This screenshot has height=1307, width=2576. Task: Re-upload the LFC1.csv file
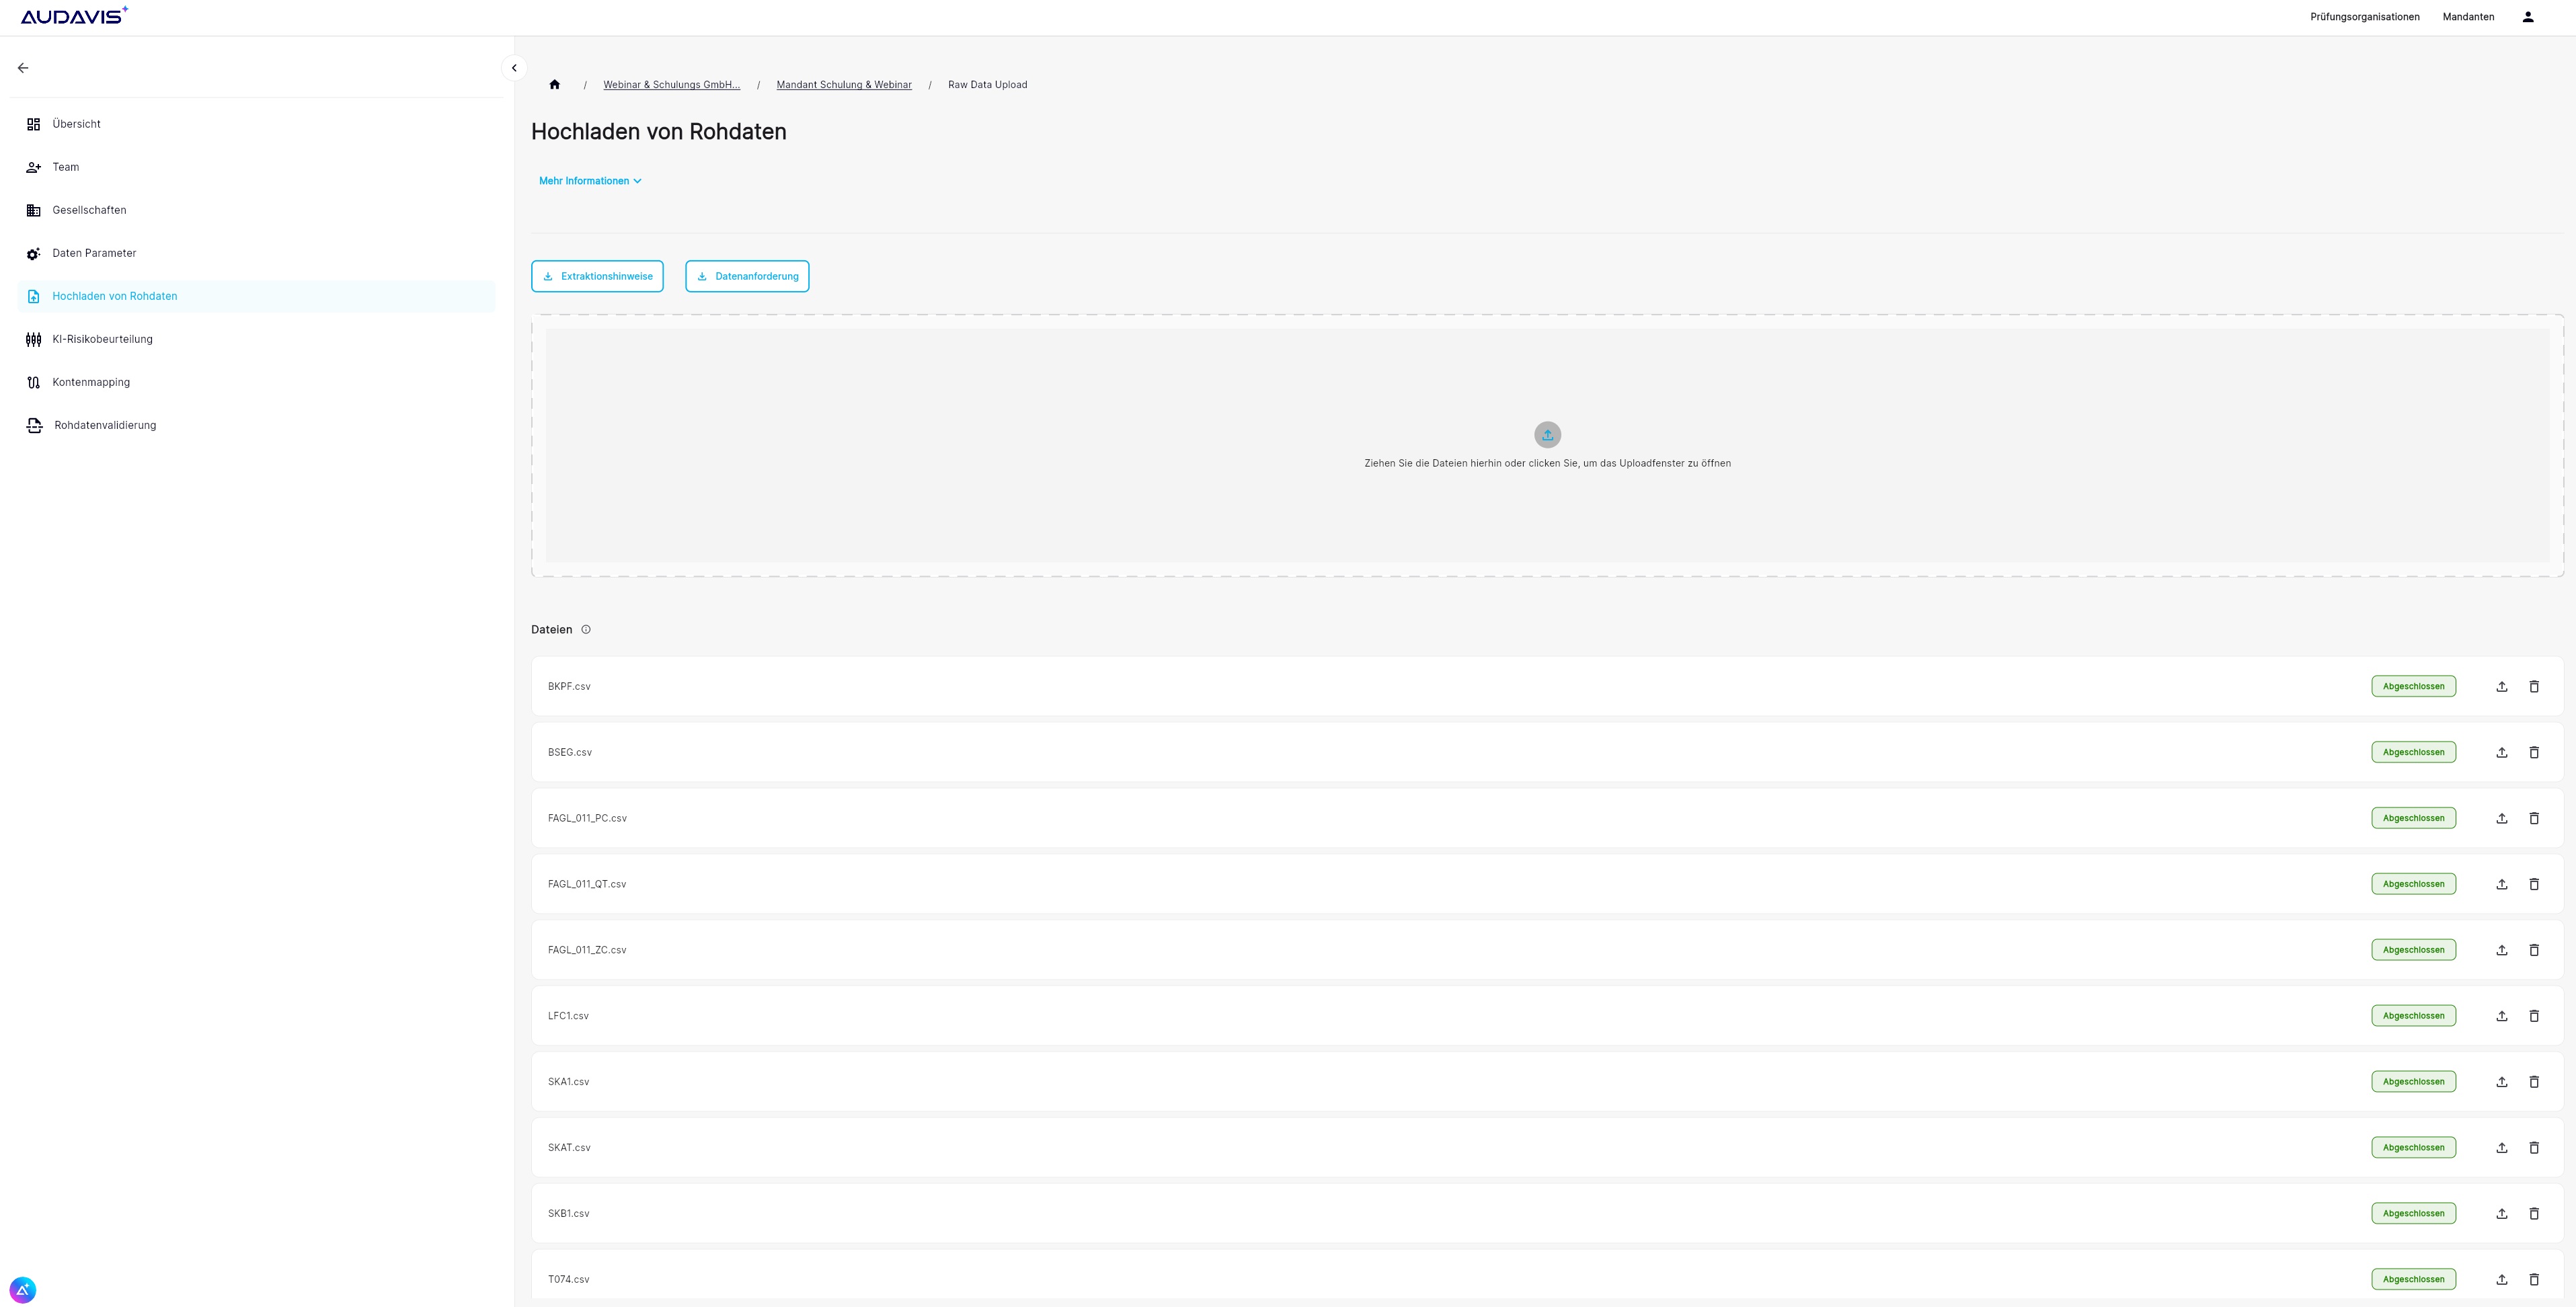2501,1016
